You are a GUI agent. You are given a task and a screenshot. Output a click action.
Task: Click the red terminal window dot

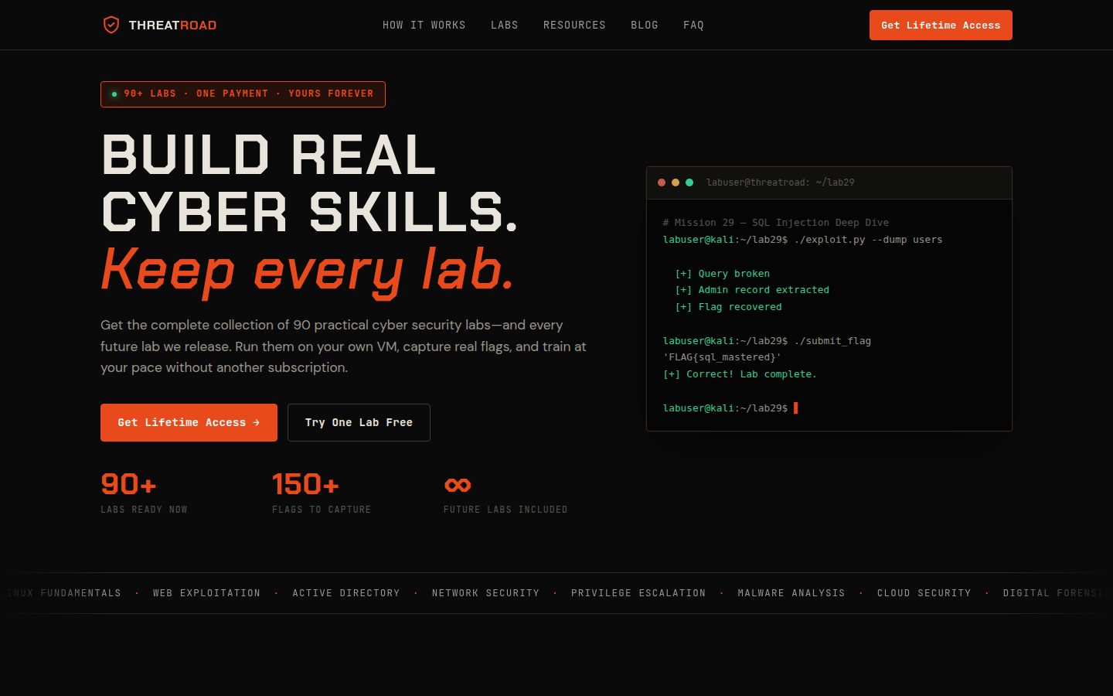click(x=662, y=183)
